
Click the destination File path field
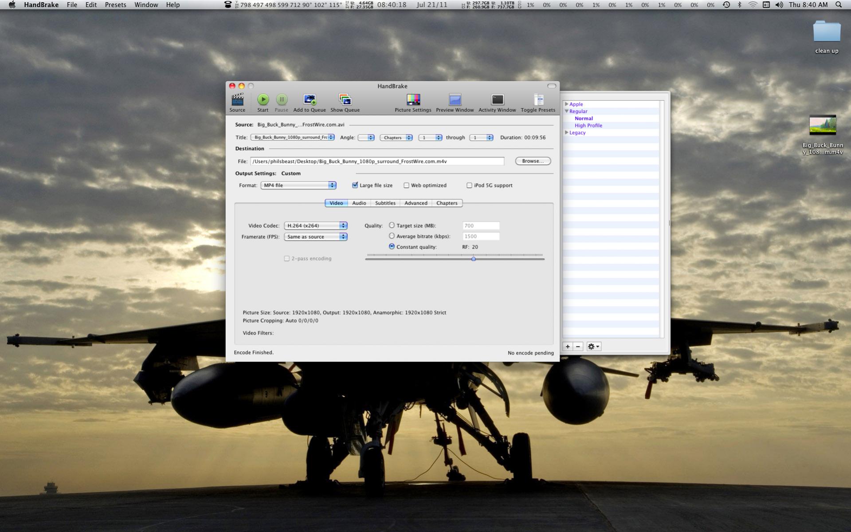[x=377, y=162]
